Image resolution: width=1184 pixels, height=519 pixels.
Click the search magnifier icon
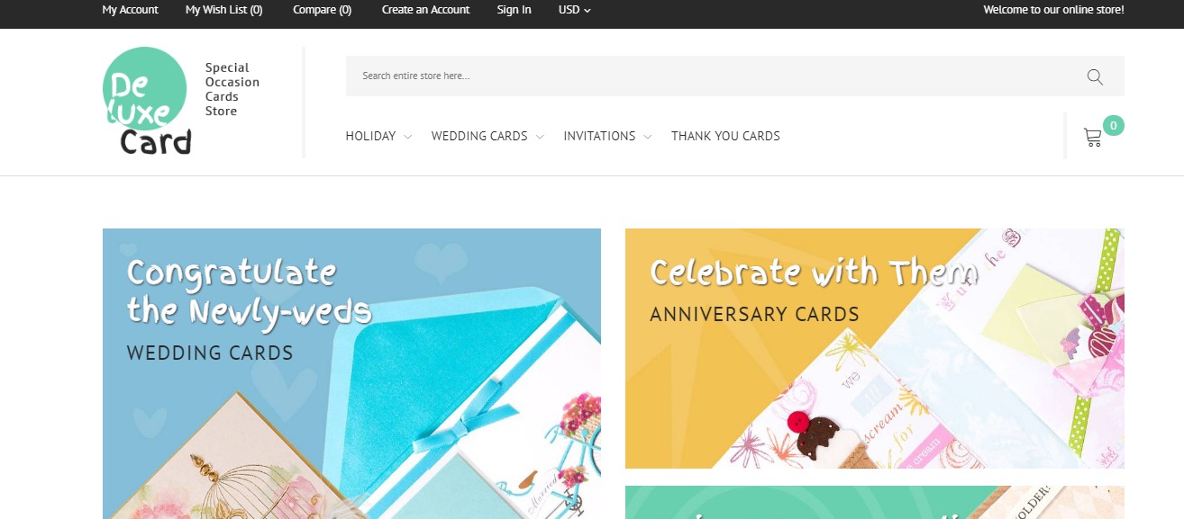point(1095,76)
